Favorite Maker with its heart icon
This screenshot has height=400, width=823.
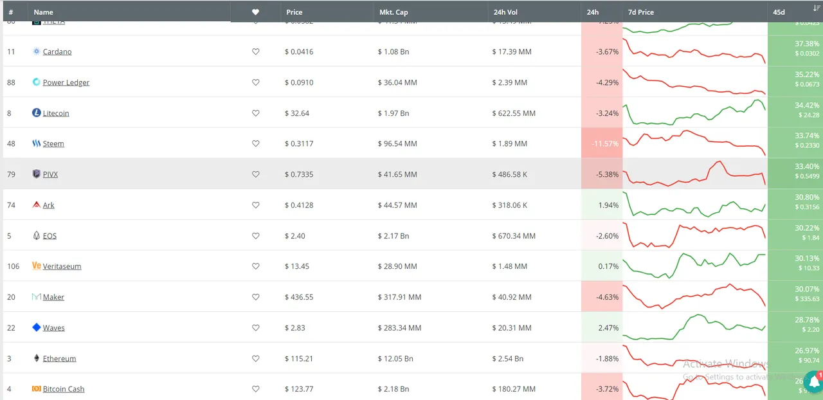[x=255, y=297]
